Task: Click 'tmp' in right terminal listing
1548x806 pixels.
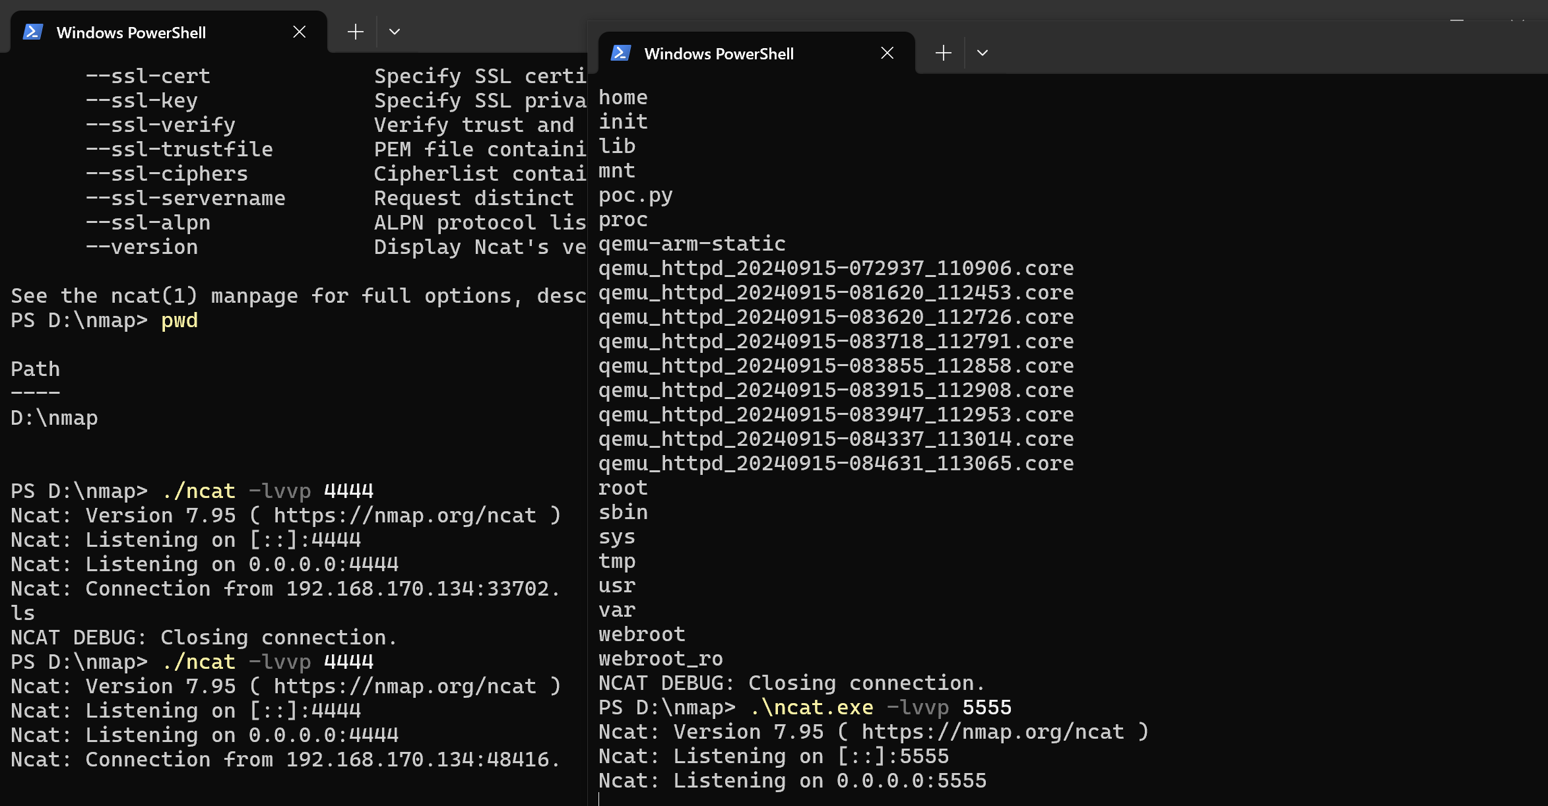Action: point(617,561)
